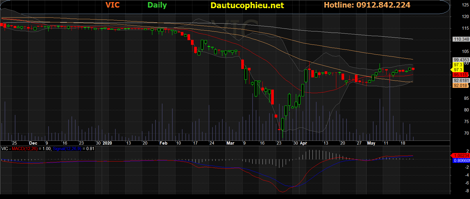Select the orange 92.018 price tag
This screenshot has width=470, height=199.
click(x=460, y=86)
